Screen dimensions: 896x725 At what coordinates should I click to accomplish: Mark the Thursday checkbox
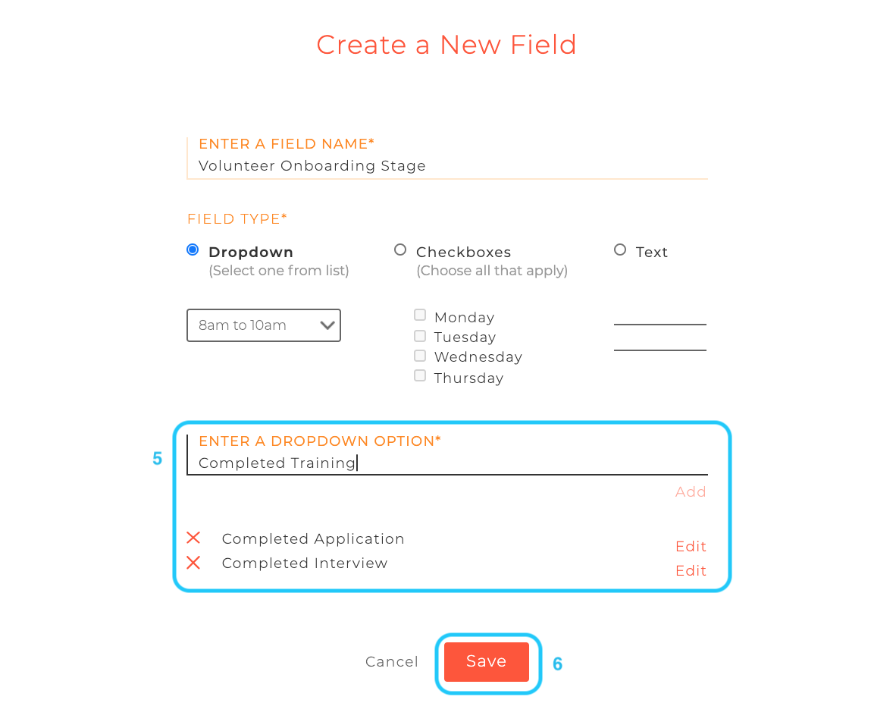[420, 375]
